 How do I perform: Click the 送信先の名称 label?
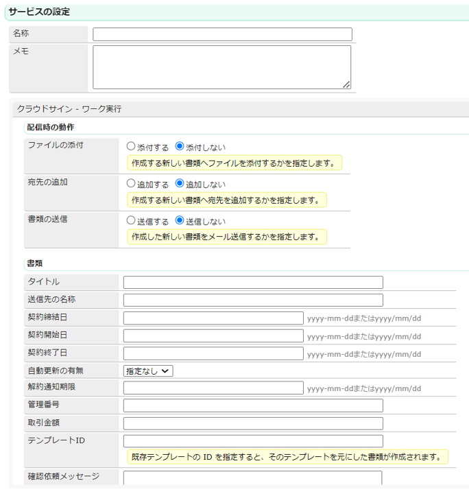tap(51, 299)
